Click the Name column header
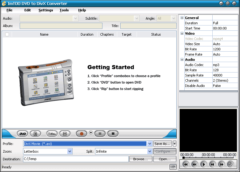 pyautogui.click(x=44, y=34)
